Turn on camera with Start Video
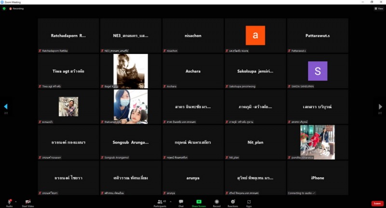This screenshot has width=386, height=208. [x=28, y=201]
